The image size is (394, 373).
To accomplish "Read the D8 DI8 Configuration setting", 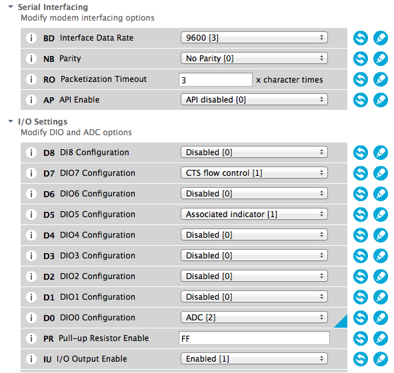I will click(361, 153).
